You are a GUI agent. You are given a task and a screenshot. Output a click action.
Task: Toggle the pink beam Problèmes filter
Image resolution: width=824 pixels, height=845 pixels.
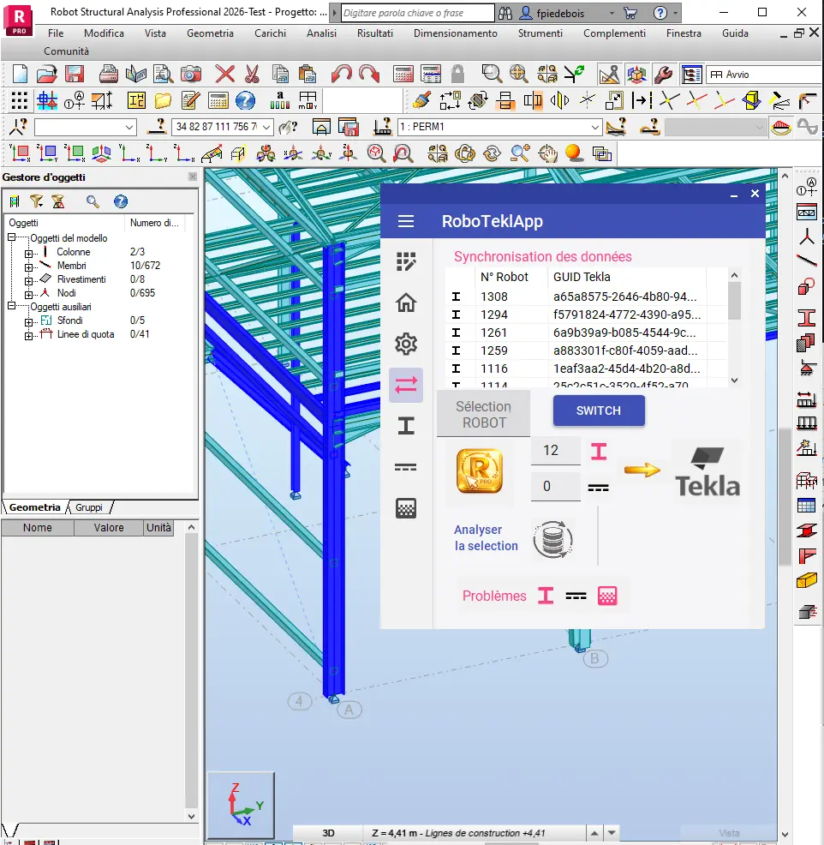(x=546, y=596)
